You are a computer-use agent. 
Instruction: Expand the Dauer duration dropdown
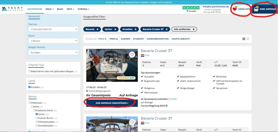point(53,41)
